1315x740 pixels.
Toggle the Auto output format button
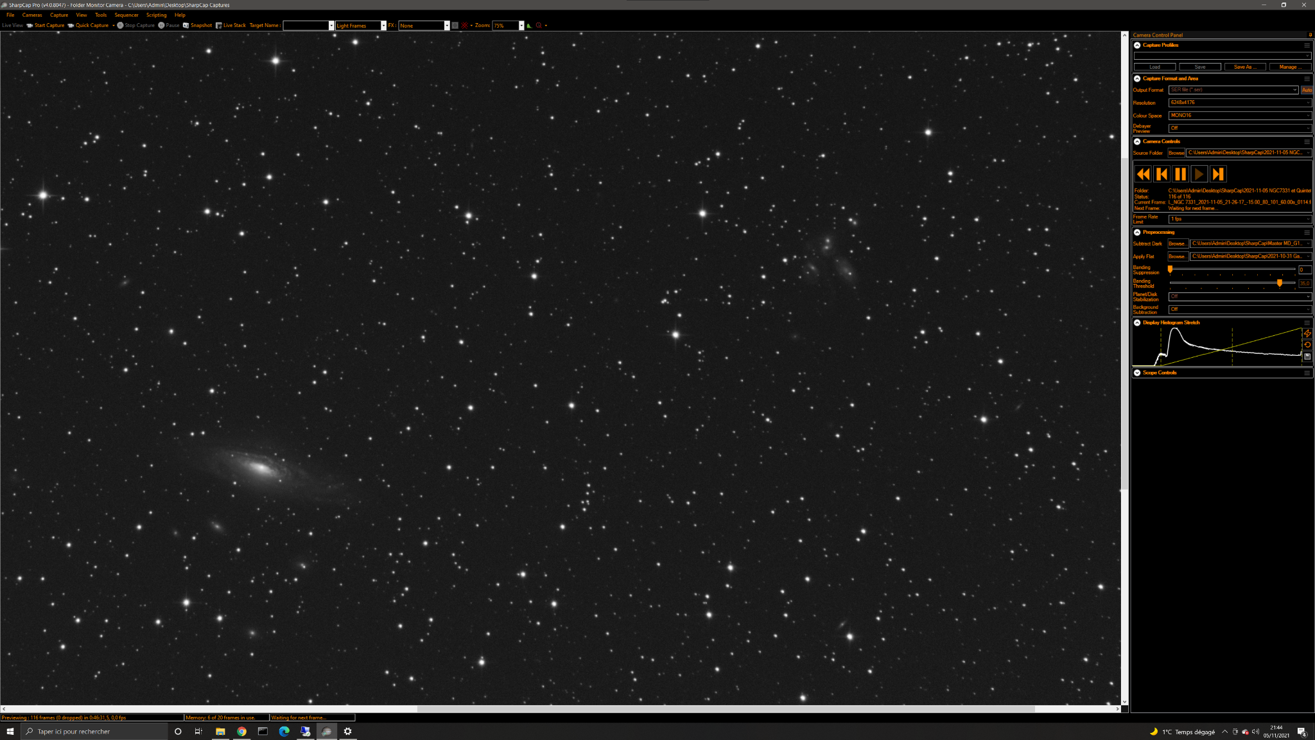(x=1307, y=90)
